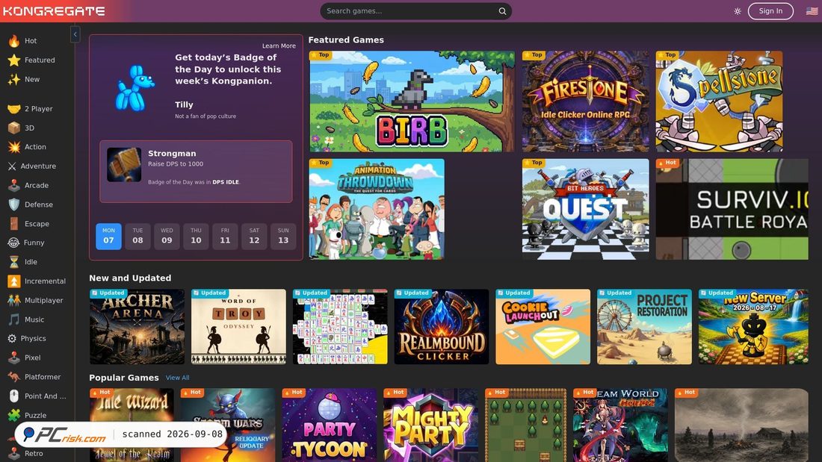This screenshot has width=822, height=462.
Task: Select THU 10 day tab
Action: coord(196,237)
